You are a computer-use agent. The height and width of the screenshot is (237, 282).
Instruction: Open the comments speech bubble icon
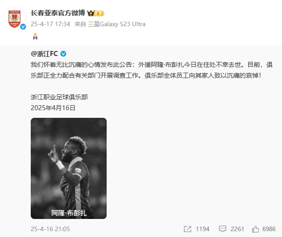(x=222, y=229)
